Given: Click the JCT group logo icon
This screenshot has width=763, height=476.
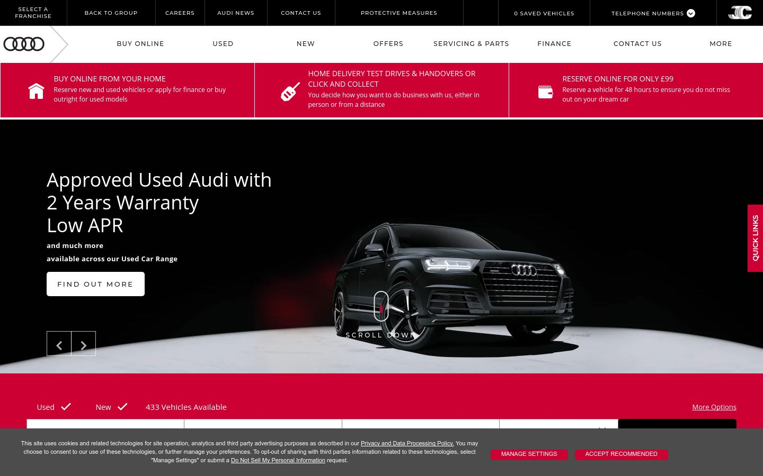Looking at the screenshot, I should coord(740,13).
